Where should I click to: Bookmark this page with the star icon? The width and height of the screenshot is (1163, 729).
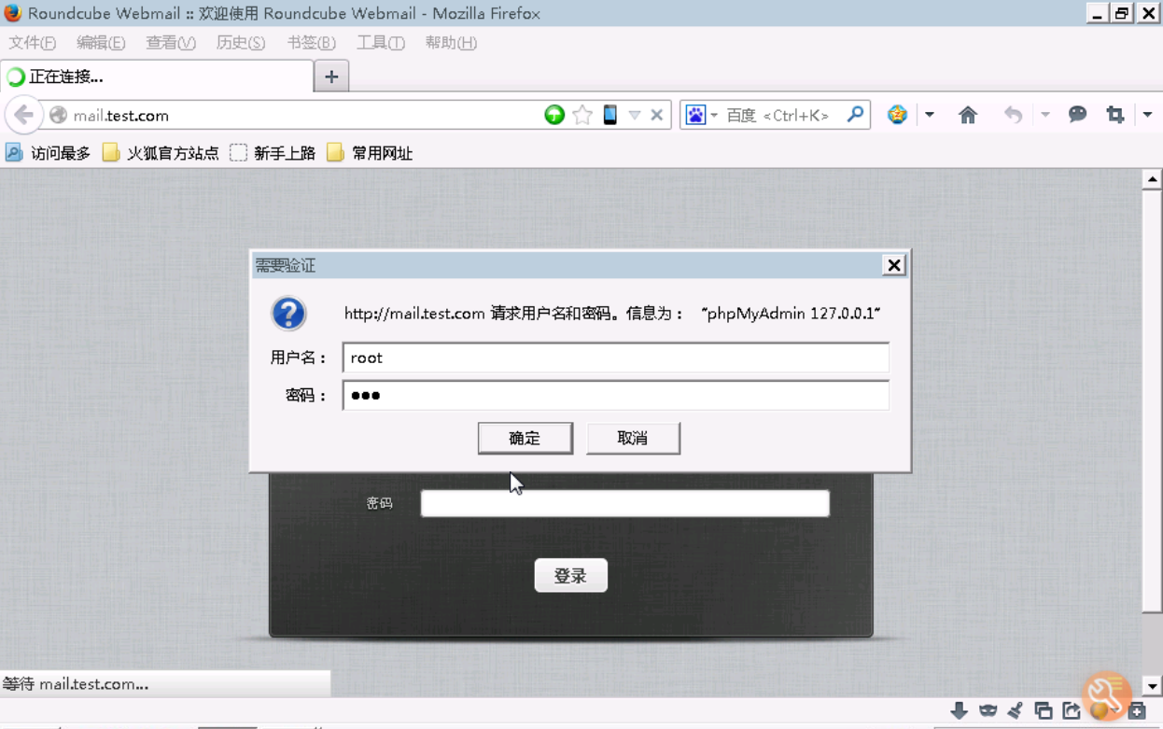[x=582, y=115]
